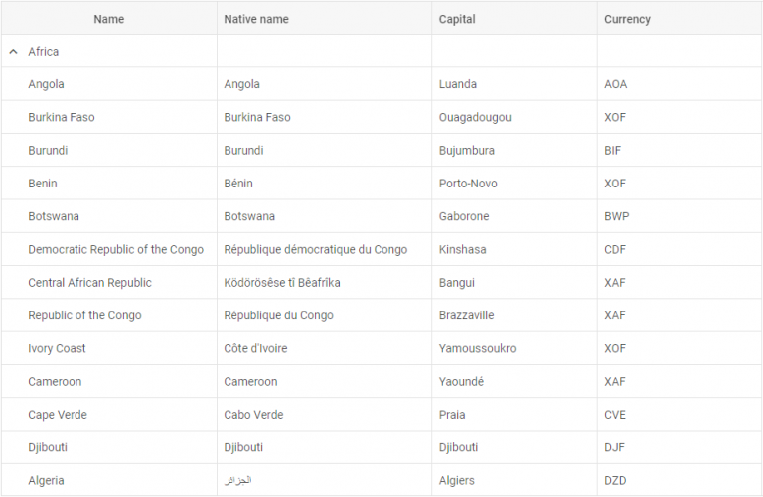Click the Currency column header
The image size is (763, 497).
coord(680,19)
